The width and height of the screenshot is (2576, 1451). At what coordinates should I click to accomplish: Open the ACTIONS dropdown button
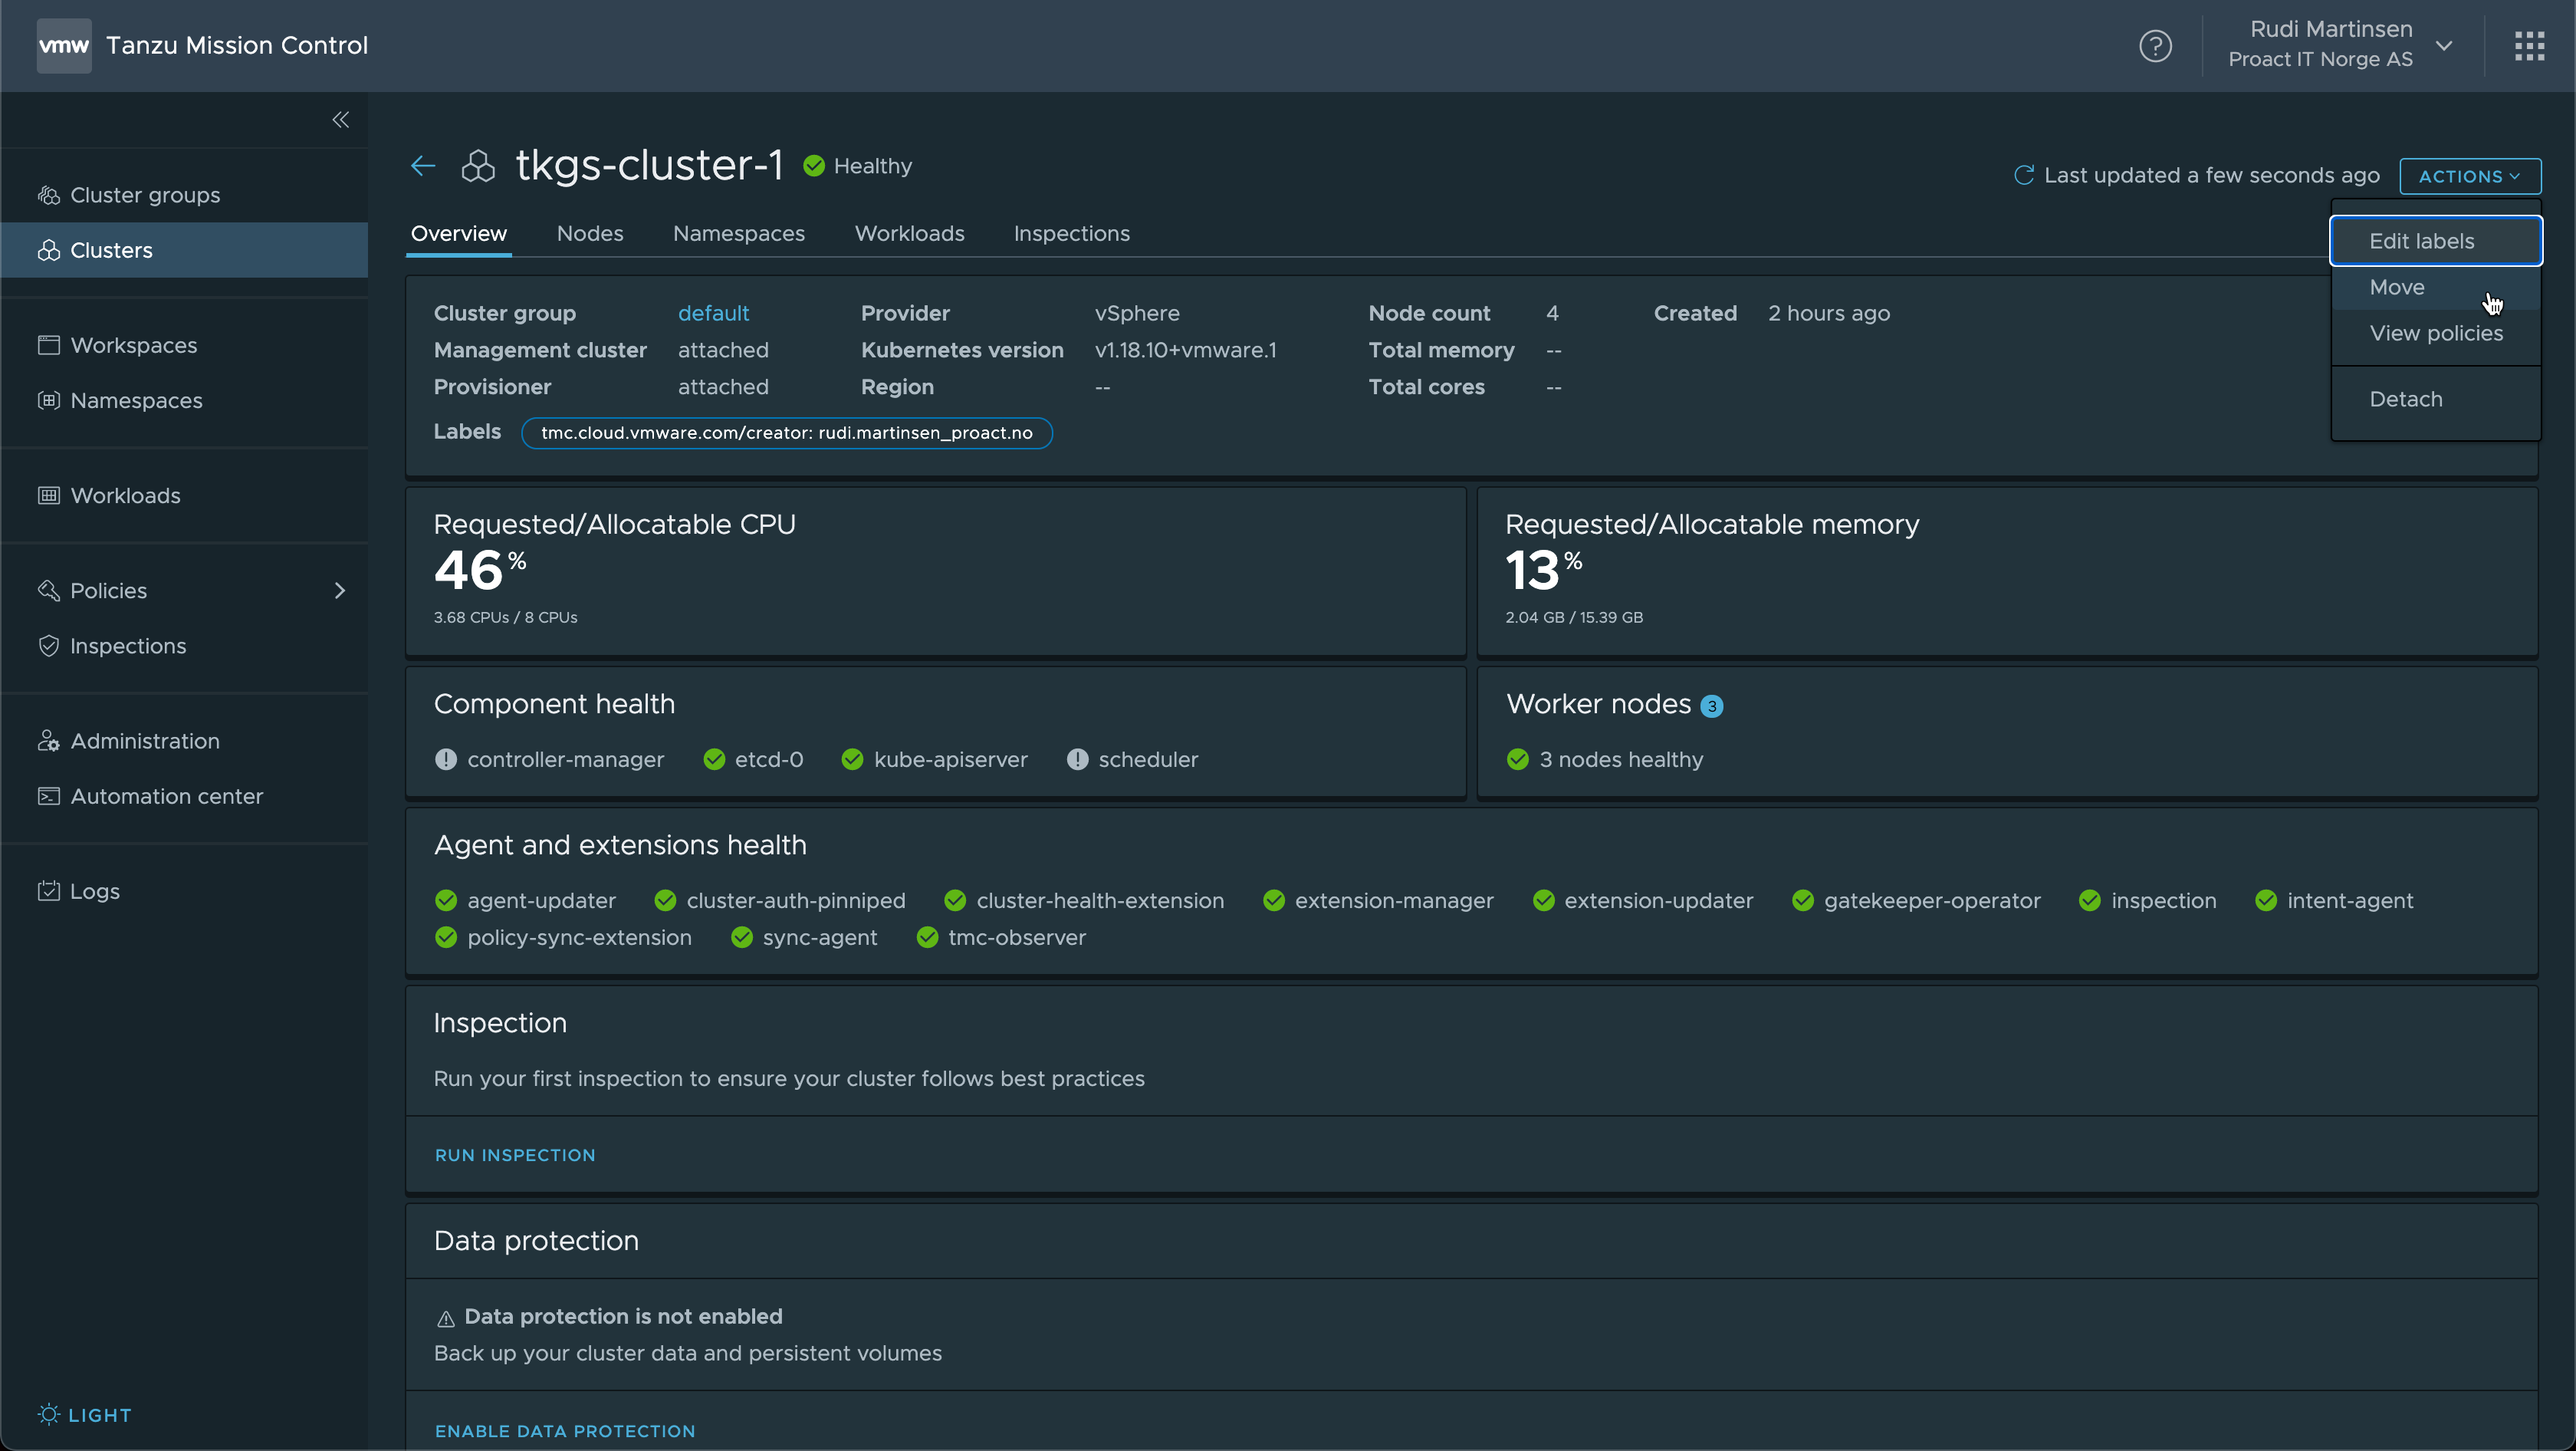(2469, 176)
